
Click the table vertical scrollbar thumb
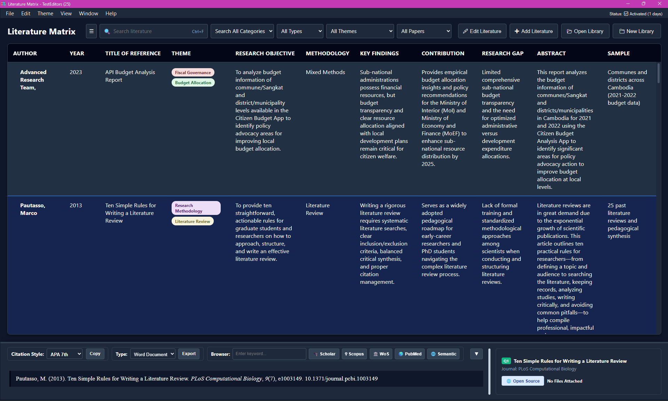[658, 73]
